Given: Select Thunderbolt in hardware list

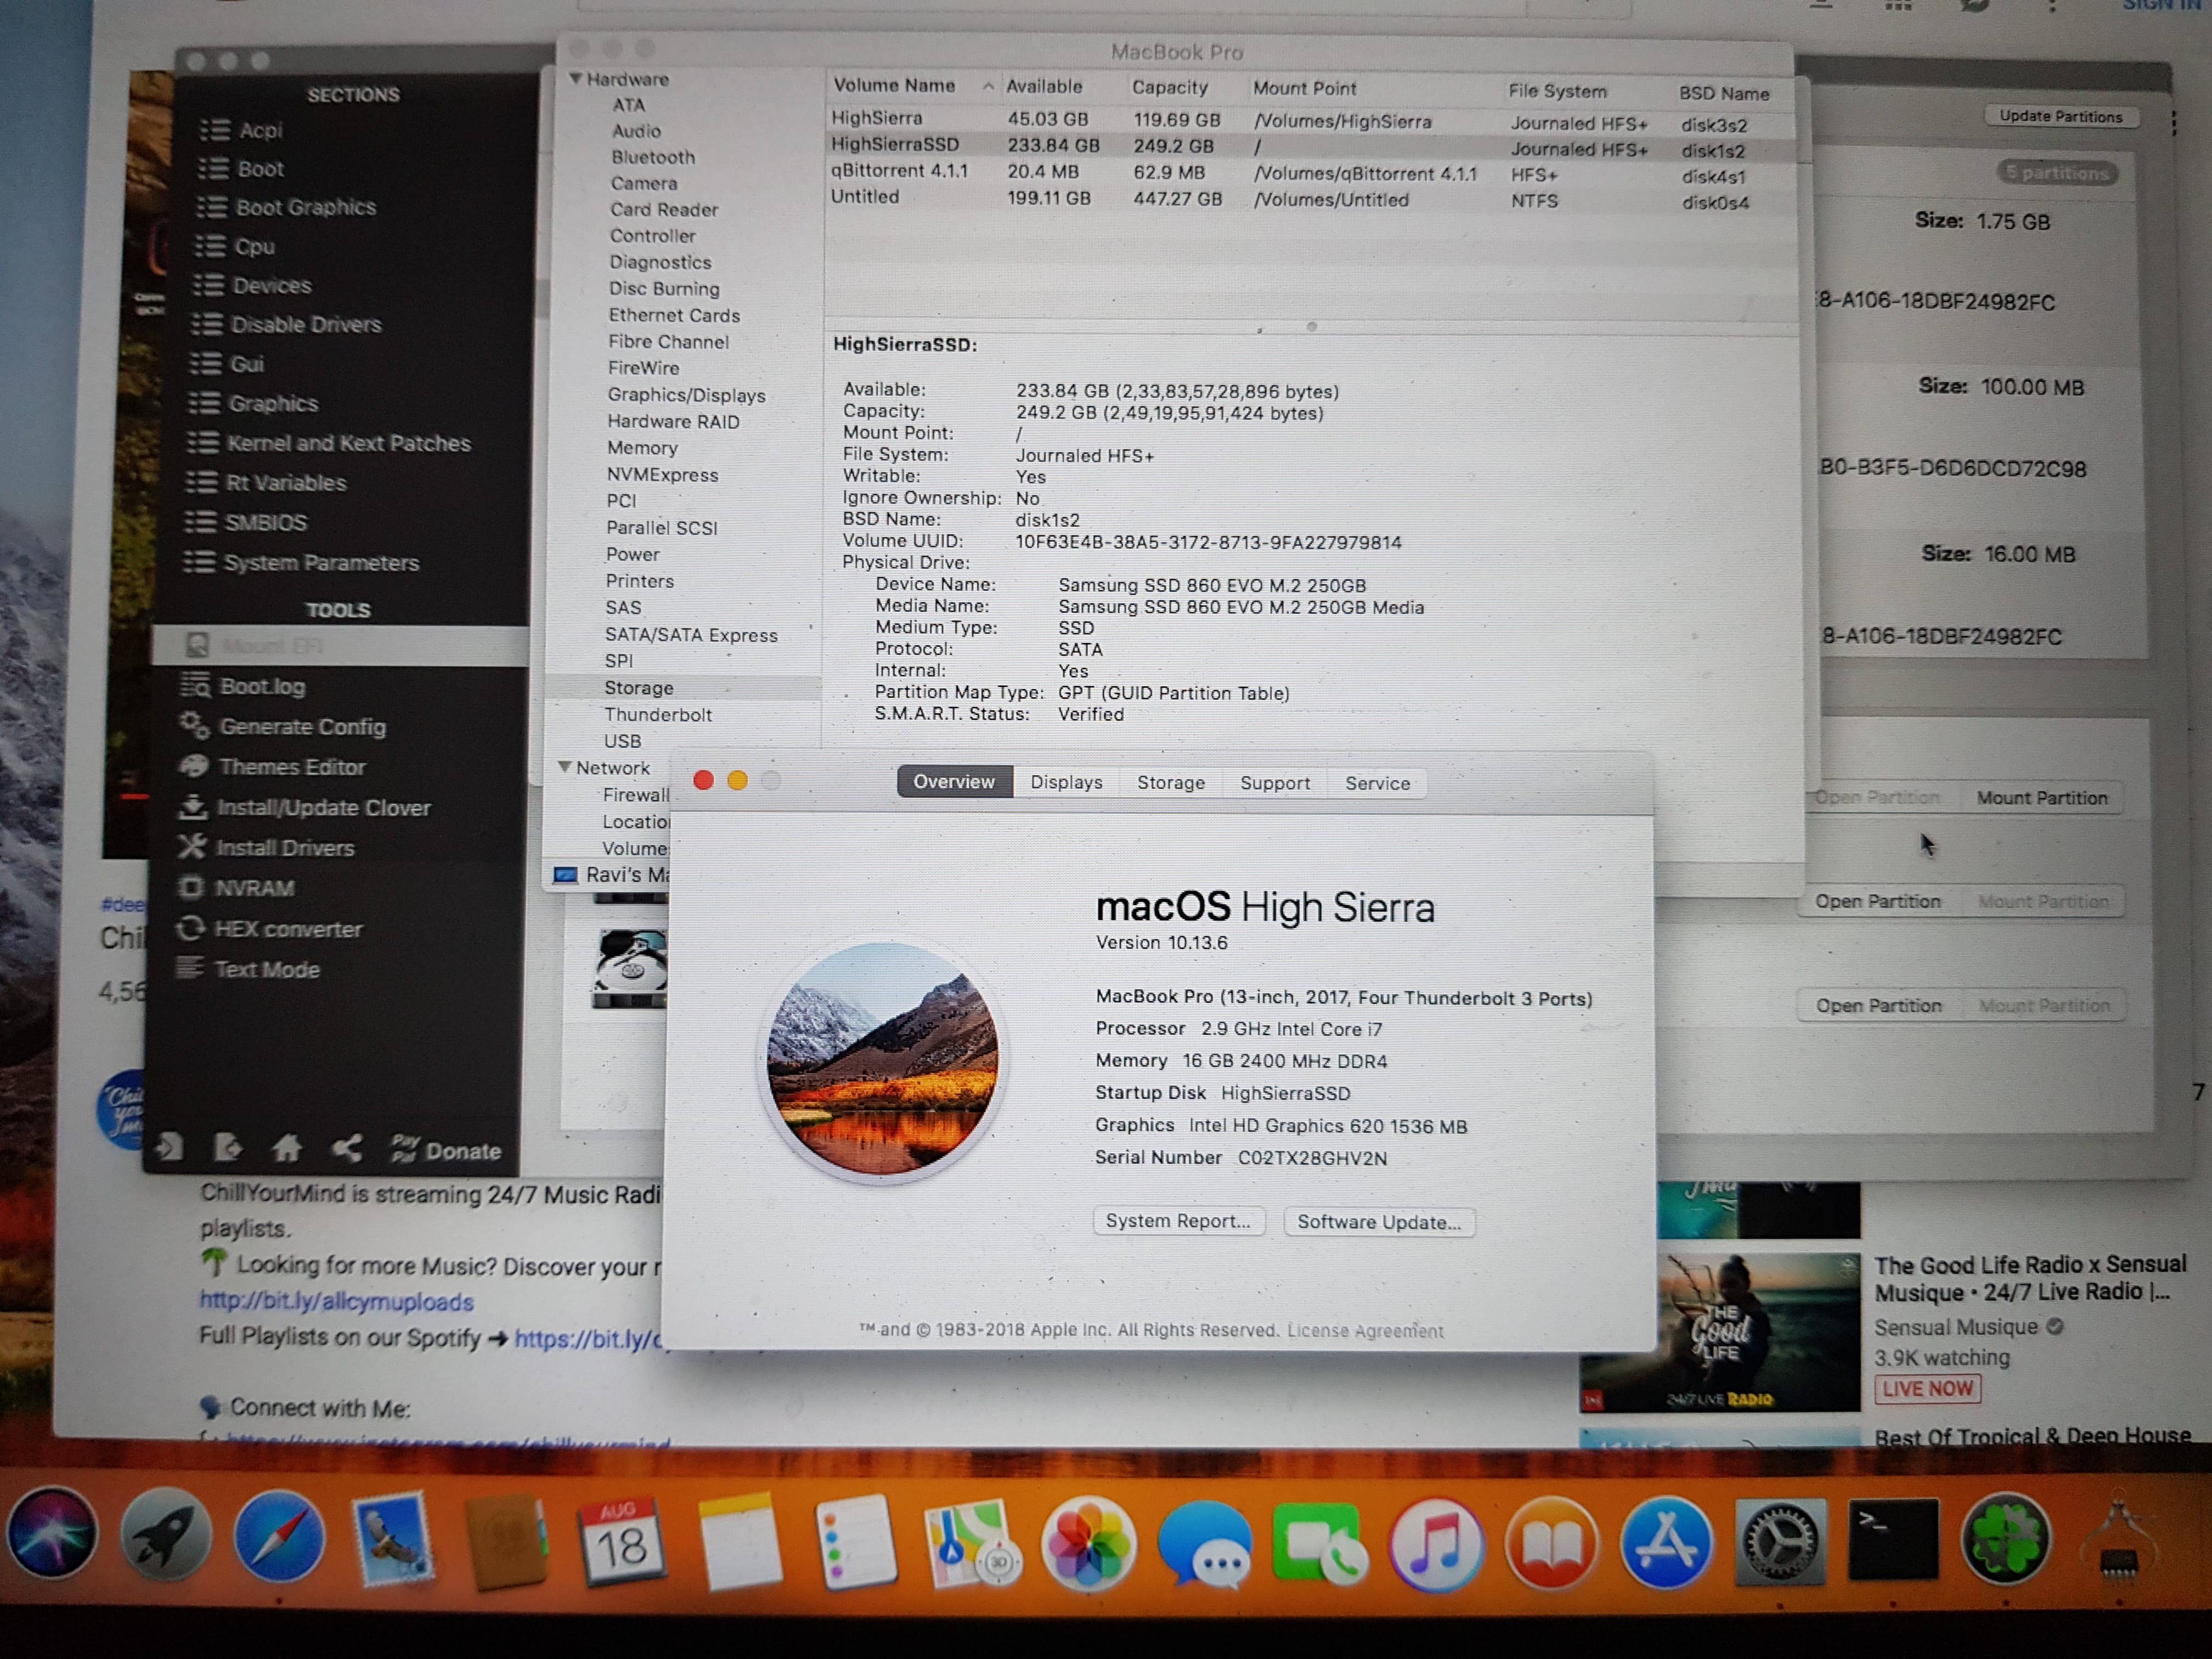Looking at the screenshot, I should (x=658, y=715).
